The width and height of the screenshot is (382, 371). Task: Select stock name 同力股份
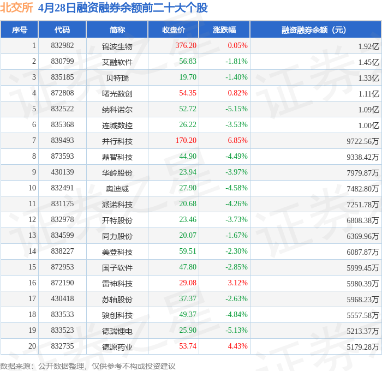[x=117, y=236]
